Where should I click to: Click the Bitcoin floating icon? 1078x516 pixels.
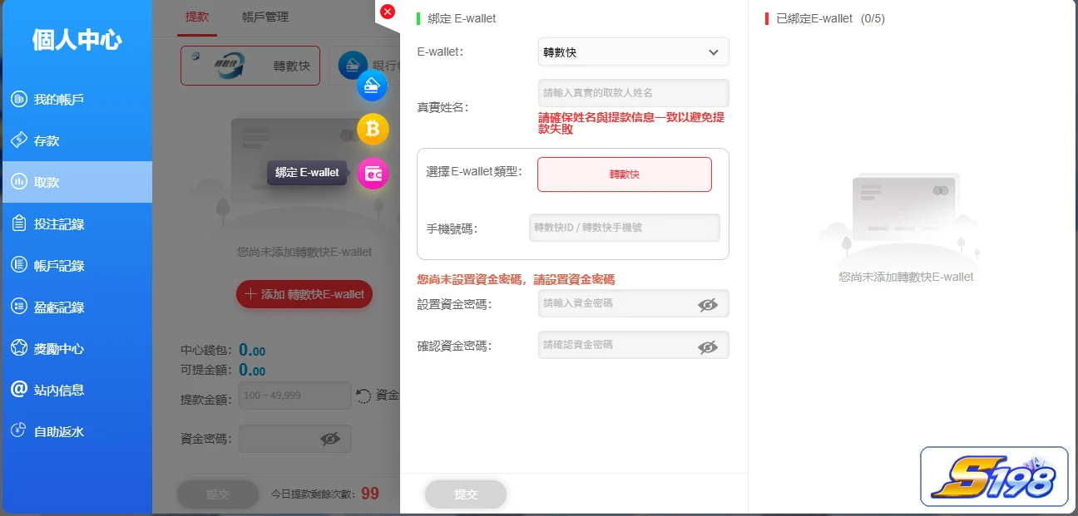coord(373,129)
